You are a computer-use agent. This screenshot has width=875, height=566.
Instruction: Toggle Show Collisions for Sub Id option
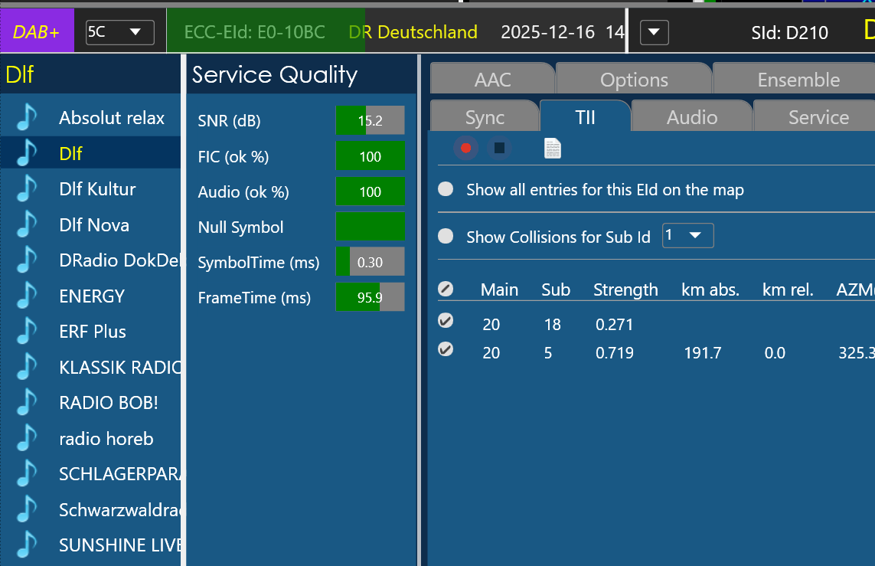click(446, 237)
